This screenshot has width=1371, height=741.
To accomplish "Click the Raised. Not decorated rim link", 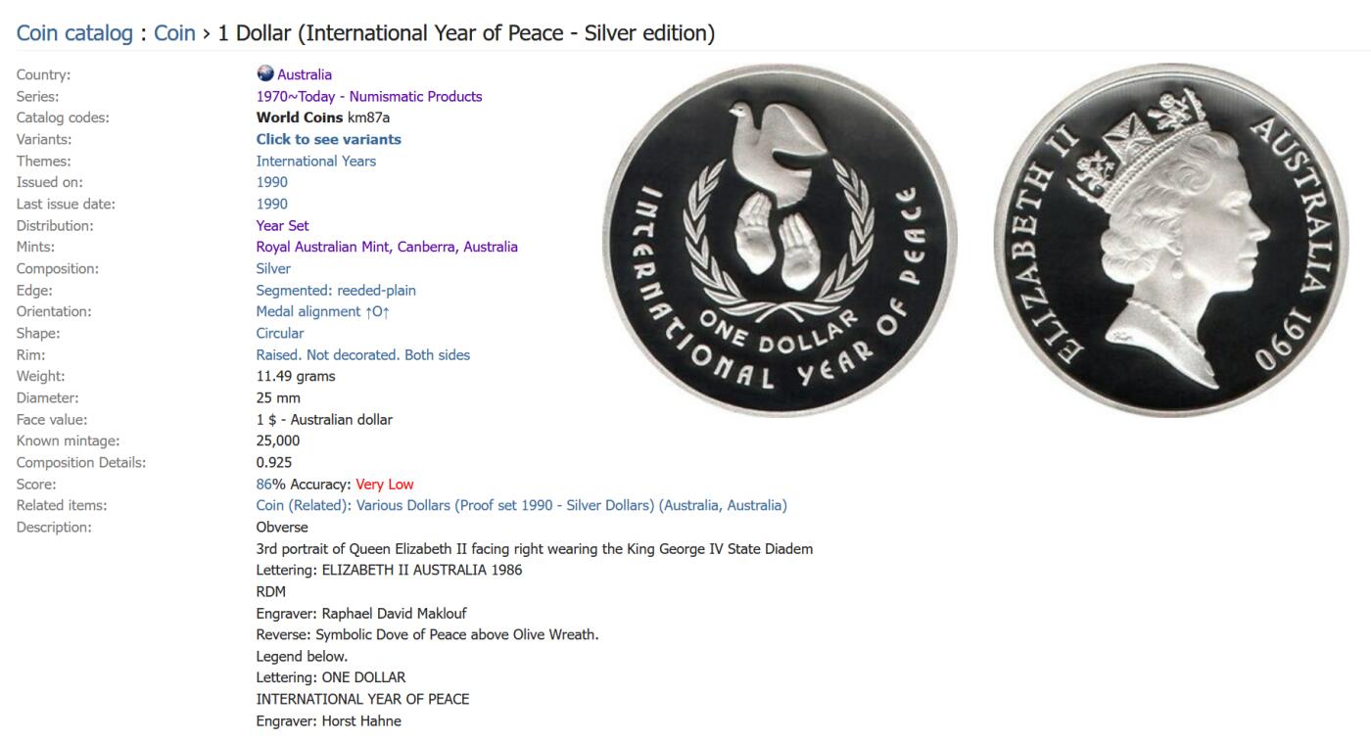I will coord(363,354).
